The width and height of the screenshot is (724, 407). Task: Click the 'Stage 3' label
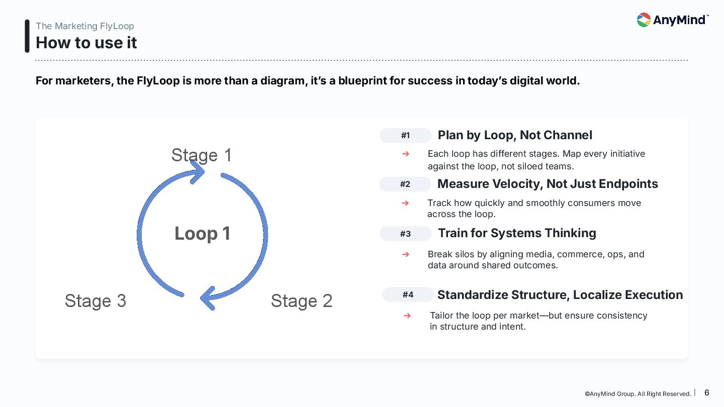96,301
